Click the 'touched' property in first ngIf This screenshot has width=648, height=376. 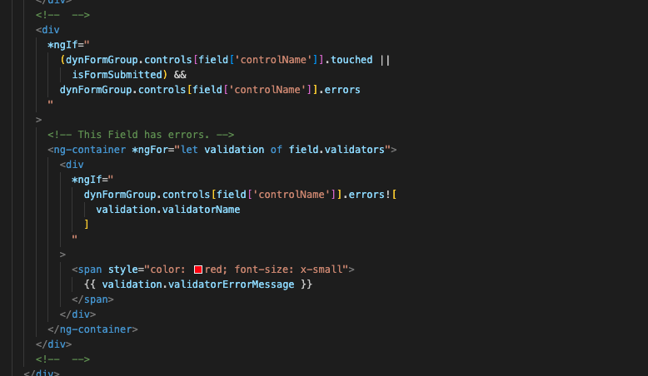tap(351, 60)
